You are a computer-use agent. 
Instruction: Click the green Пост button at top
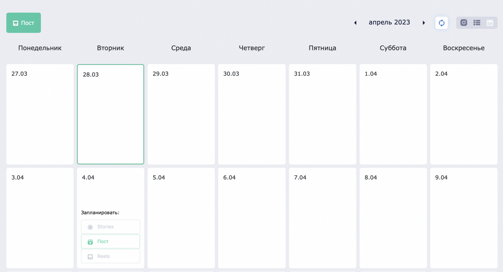pos(24,23)
